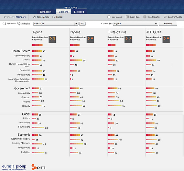Click the Foundations row label
The height and width of the screenshot is (171, 184).
24,127
